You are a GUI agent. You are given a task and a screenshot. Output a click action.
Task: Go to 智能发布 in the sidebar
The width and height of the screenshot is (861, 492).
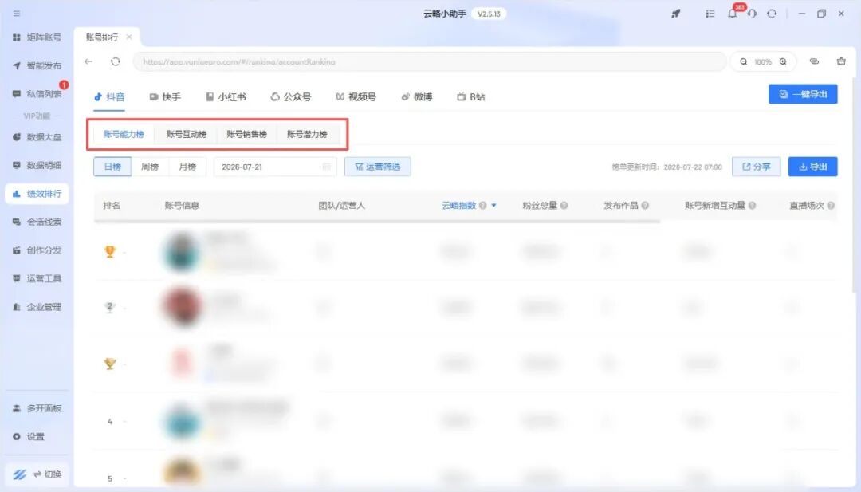(37, 65)
